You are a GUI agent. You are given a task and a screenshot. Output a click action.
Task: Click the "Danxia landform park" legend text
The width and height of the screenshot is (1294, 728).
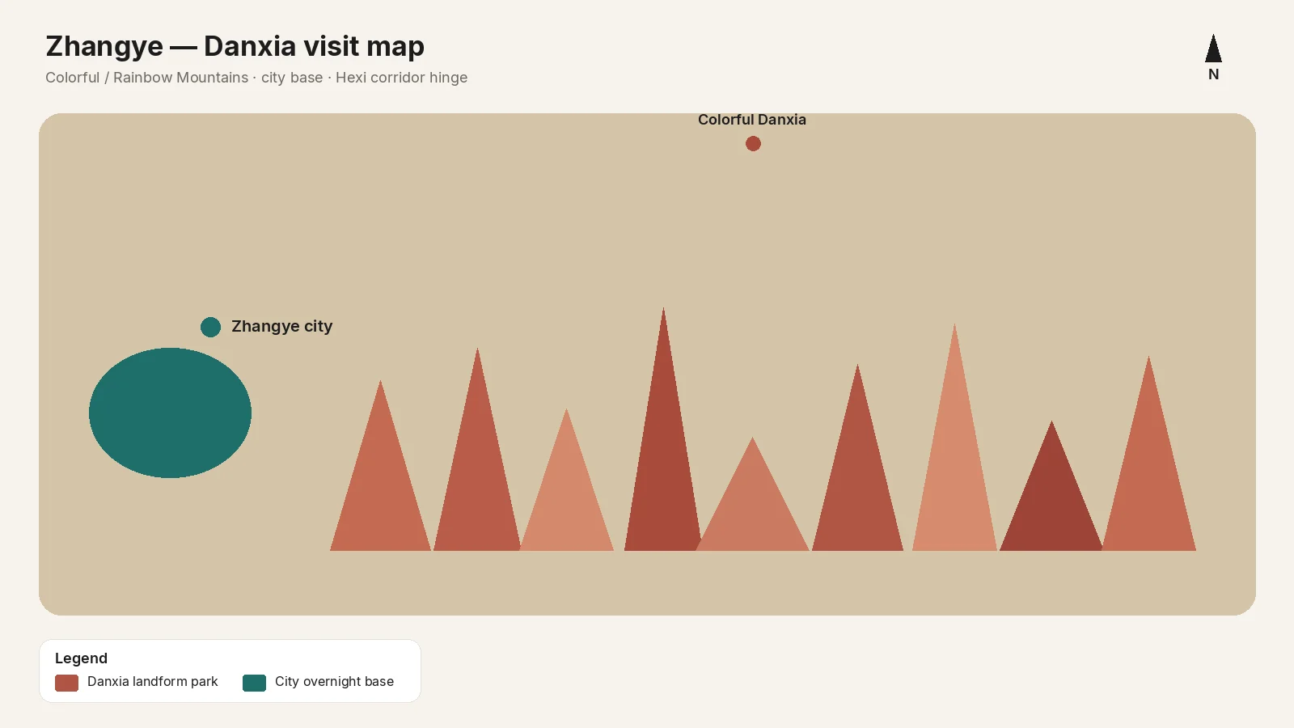pyautogui.click(x=153, y=681)
